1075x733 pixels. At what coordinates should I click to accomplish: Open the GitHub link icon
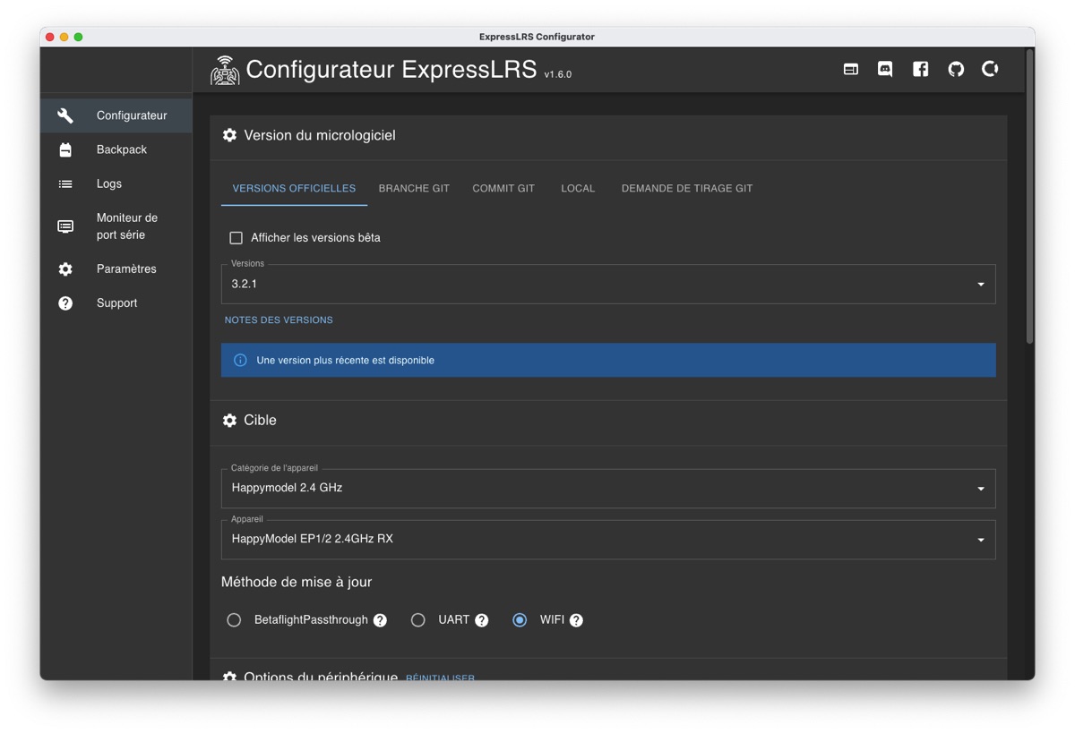pyautogui.click(x=956, y=69)
